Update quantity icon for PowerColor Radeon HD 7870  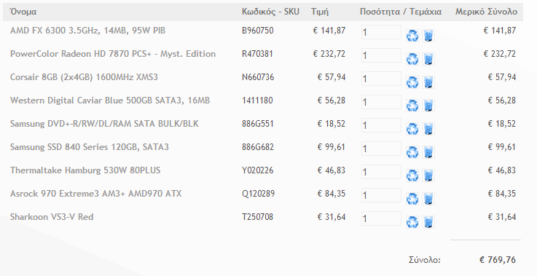click(412, 59)
